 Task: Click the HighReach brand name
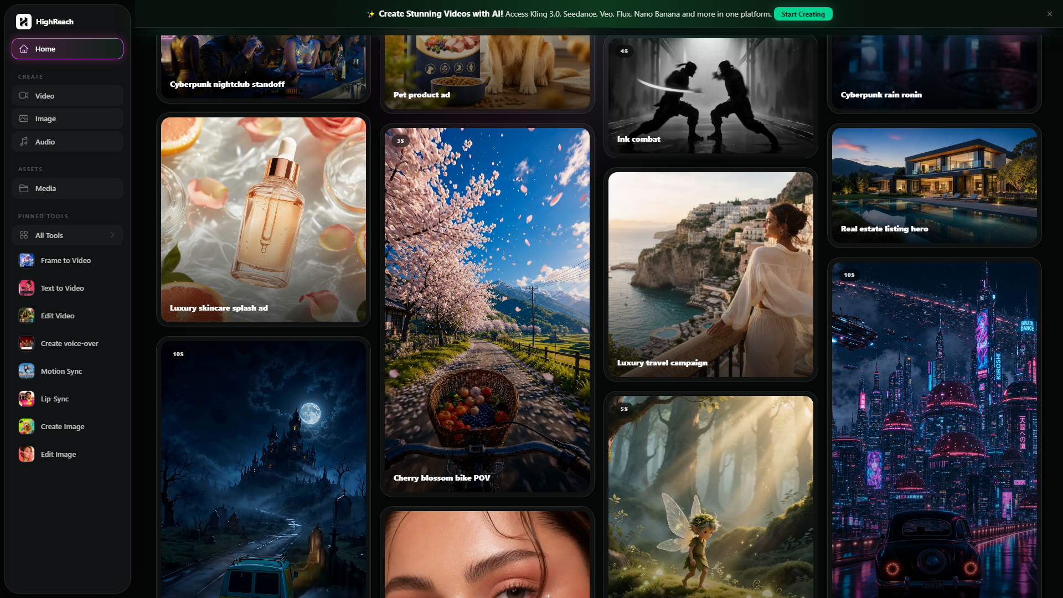[55, 22]
